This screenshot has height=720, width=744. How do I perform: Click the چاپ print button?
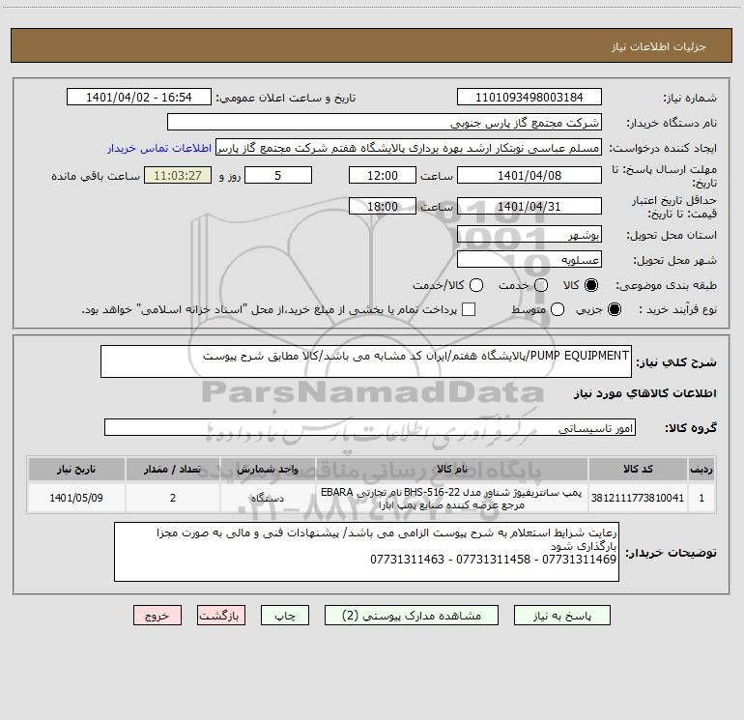(285, 616)
